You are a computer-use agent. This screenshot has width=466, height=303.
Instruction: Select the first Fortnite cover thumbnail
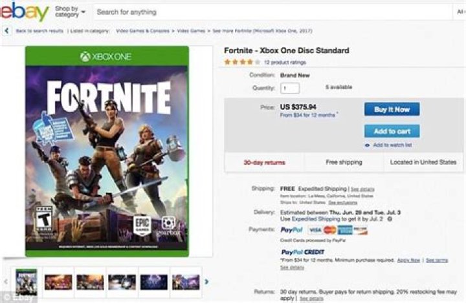(x=26, y=282)
